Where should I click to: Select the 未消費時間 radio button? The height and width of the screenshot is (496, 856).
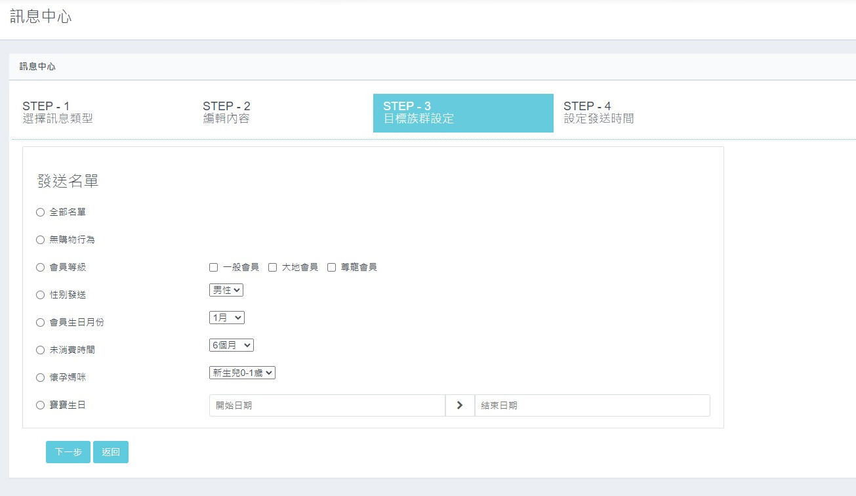[40, 350]
